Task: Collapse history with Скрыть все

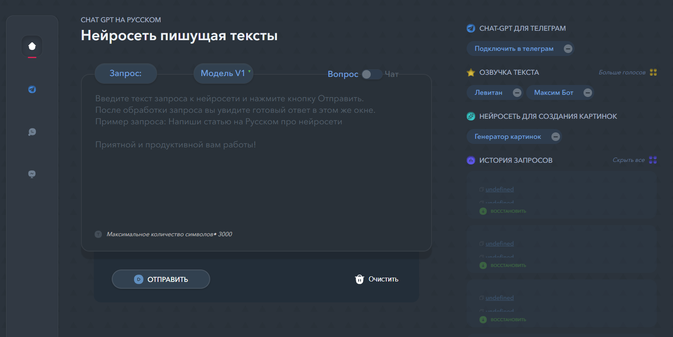Action: click(628, 160)
